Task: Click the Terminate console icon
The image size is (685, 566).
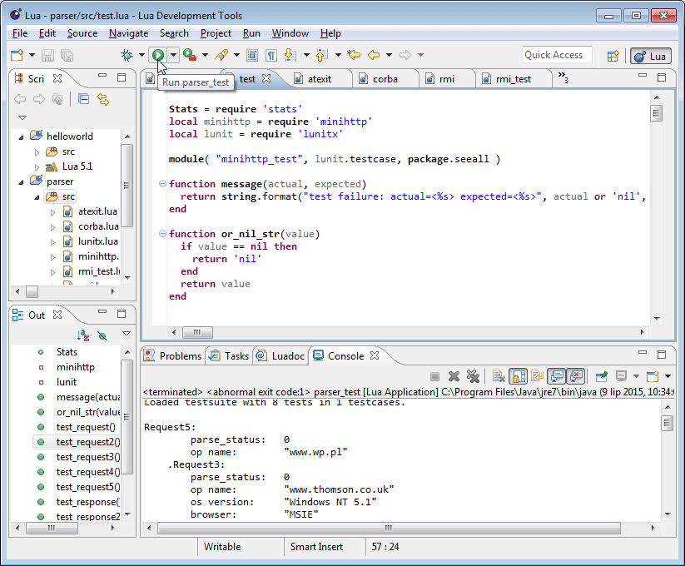Action: [434, 376]
